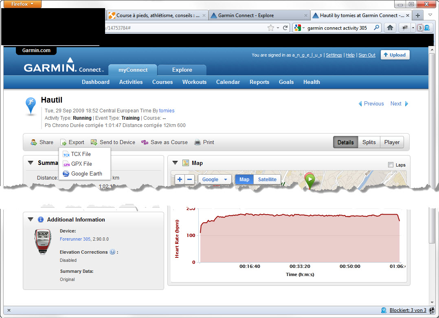Zoom in the map with the plus button
Image resolution: width=439 pixels, height=318 pixels.
tap(180, 180)
